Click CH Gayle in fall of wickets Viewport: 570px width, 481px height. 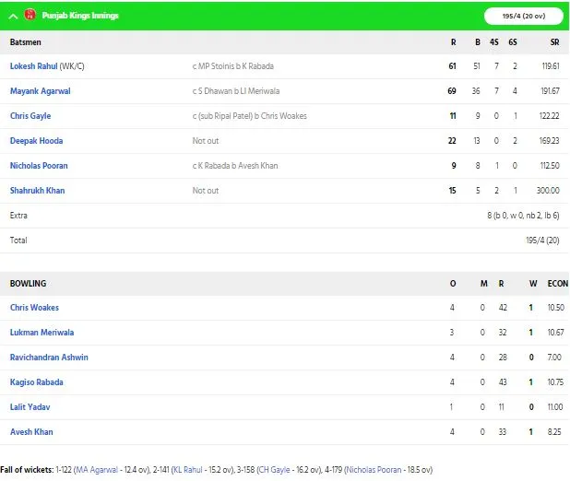275,470
